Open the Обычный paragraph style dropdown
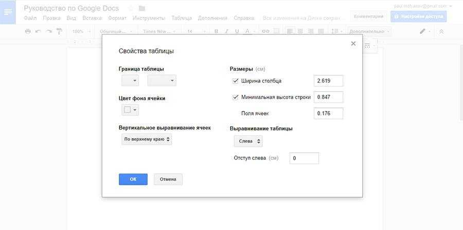This screenshot has width=463, height=230. pos(115,31)
